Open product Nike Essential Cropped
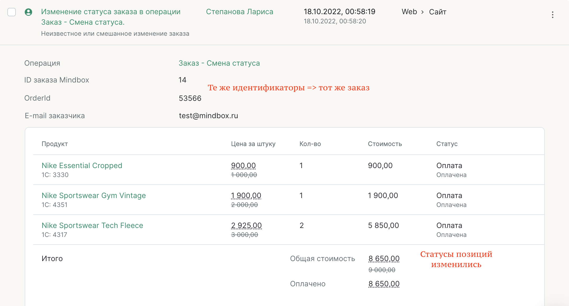Screen dimensions: 569x306 tap(82, 165)
